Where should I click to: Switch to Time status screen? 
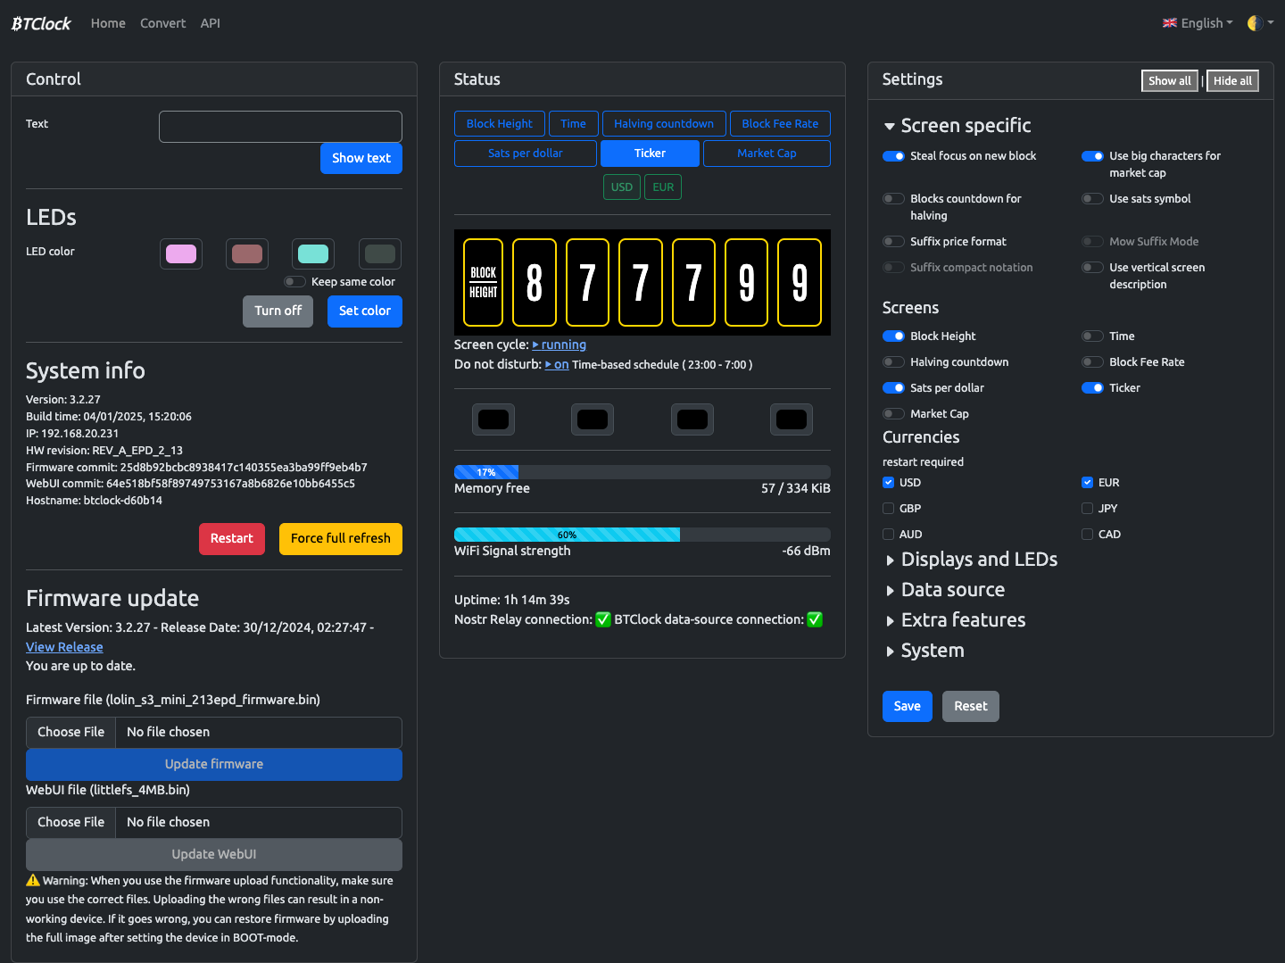click(573, 124)
